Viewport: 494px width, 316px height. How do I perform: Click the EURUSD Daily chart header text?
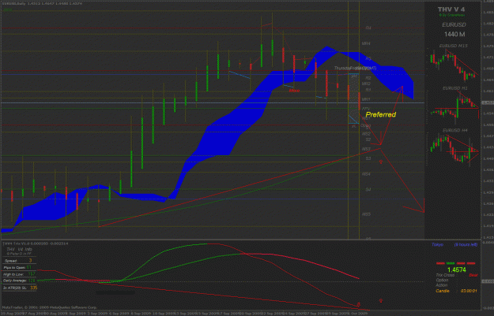pyautogui.click(x=42, y=3)
